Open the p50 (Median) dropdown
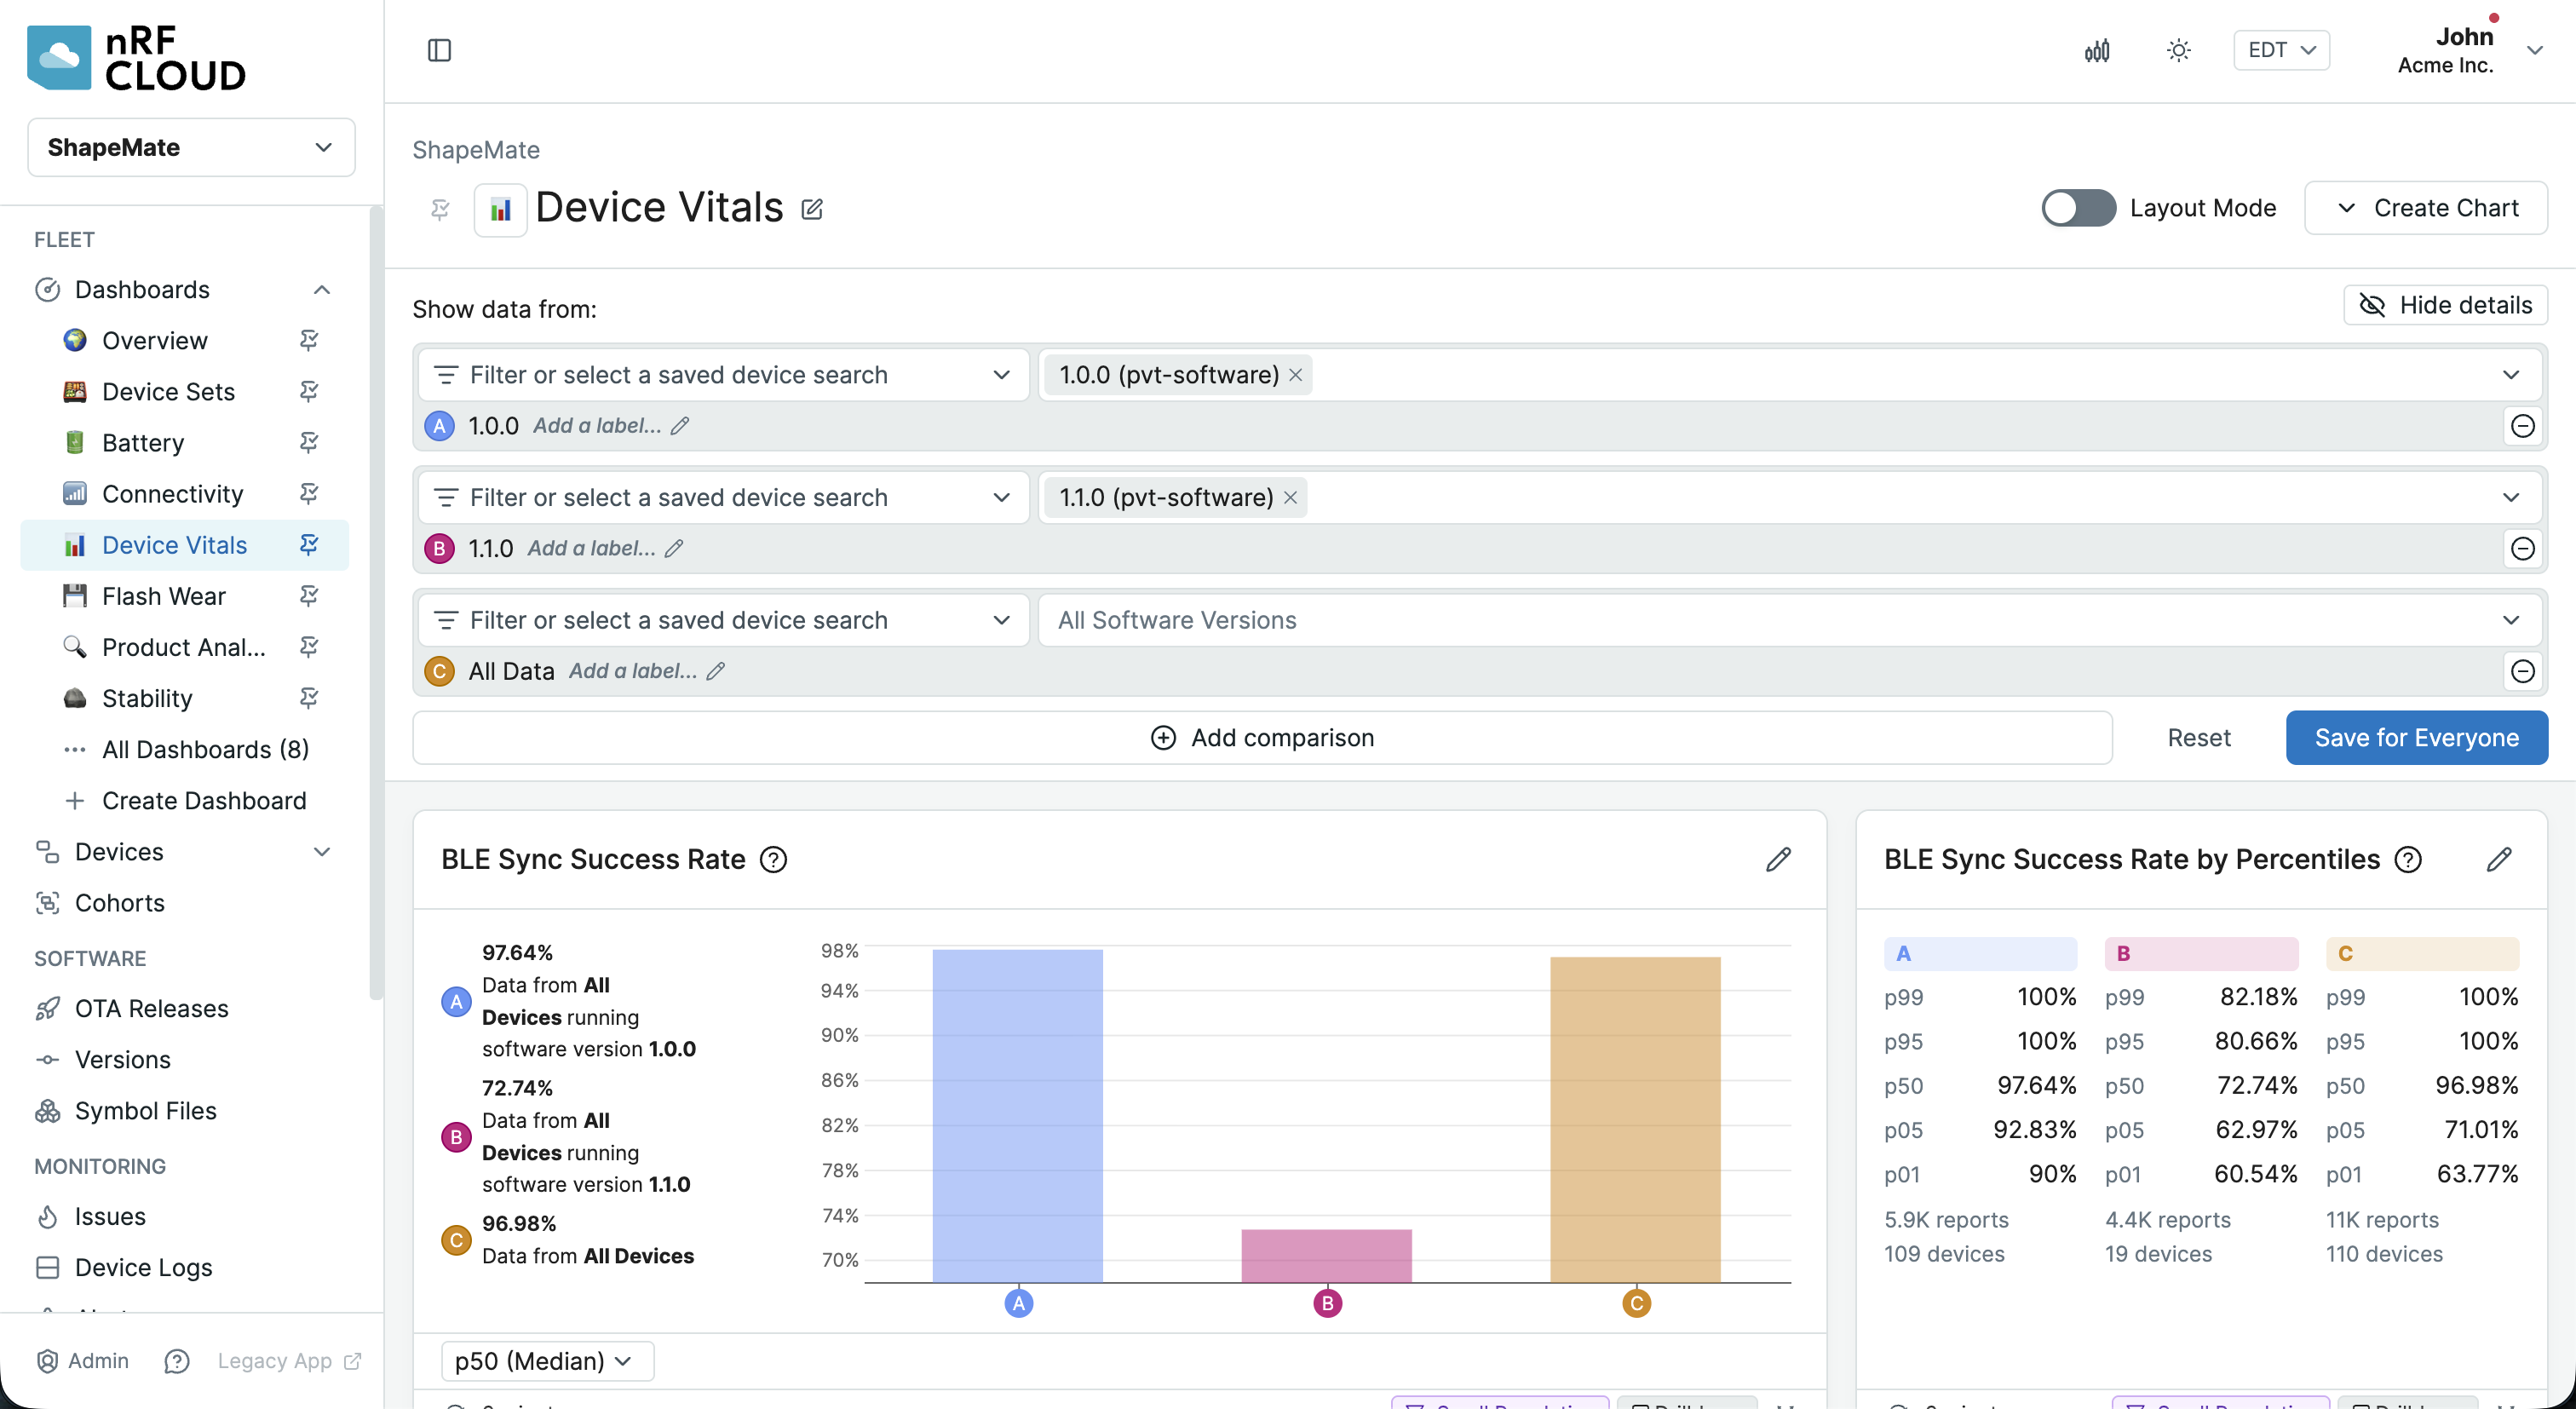2576x1409 pixels. pos(547,1361)
